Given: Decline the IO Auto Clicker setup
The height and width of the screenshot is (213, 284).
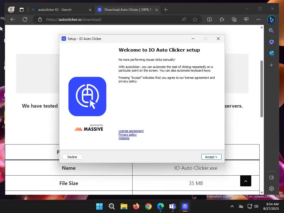Looking at the screenshot, I should click(72, 157).
